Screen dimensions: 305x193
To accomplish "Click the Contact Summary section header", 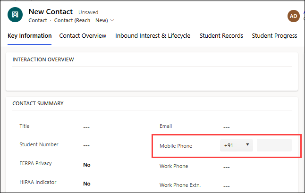I will (38, 103).
